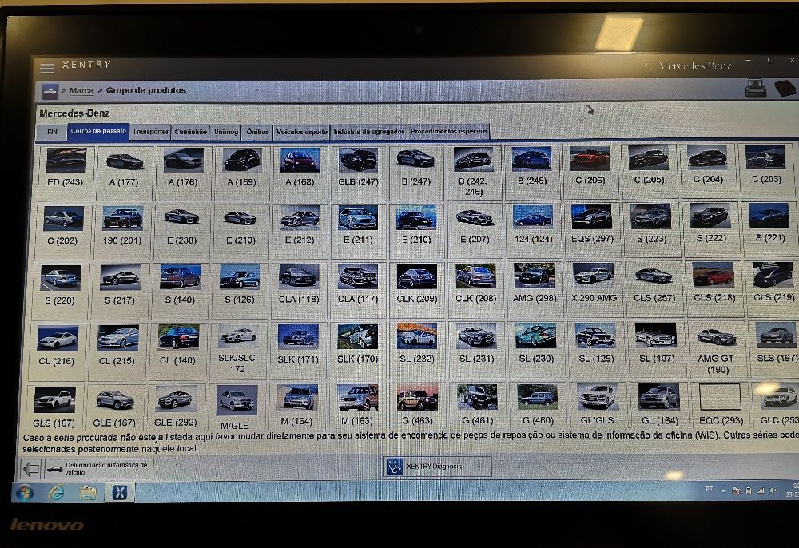The height and width of the screenshot is (548, 799).
Task: Choose the E (211) model tile
Action: click(x=358, y=230)
